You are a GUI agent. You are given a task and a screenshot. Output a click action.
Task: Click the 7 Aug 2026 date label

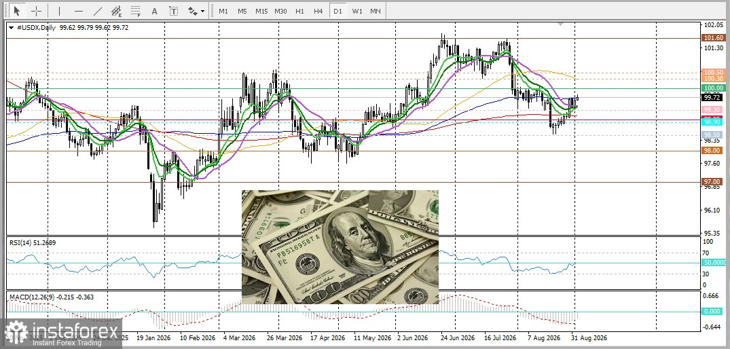(544, 337)
